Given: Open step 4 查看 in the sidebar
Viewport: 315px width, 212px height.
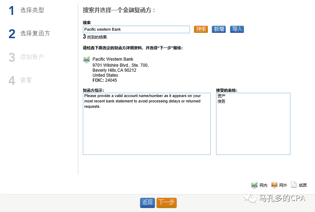Looking at the screenshot, I should click(26, 80).
